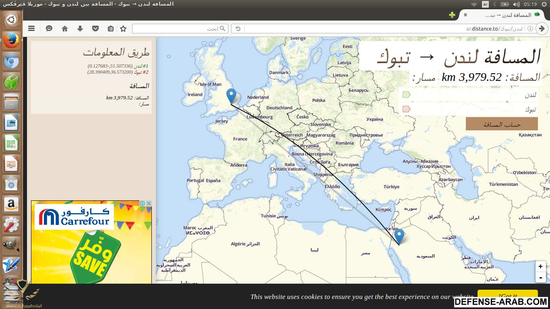Select the London map marker pin
Viewport: 550px width, 309px height.
[231, 96]
